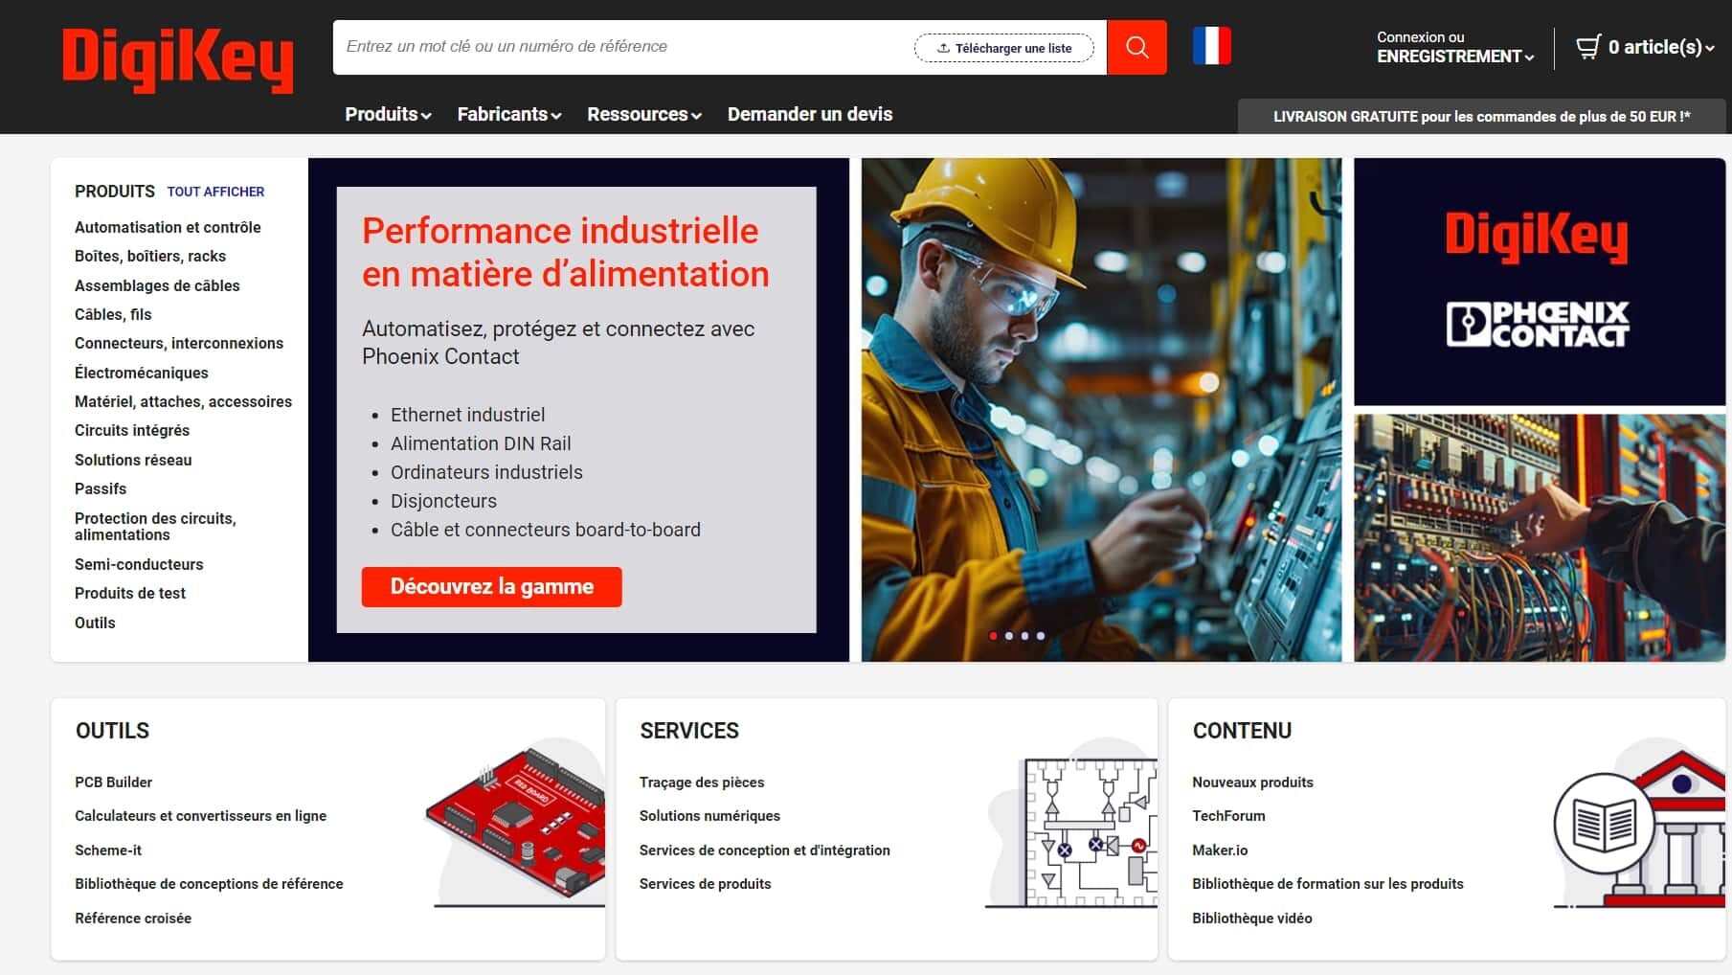Open Bibliothèque de formation sur les produits

(1328, 884)
